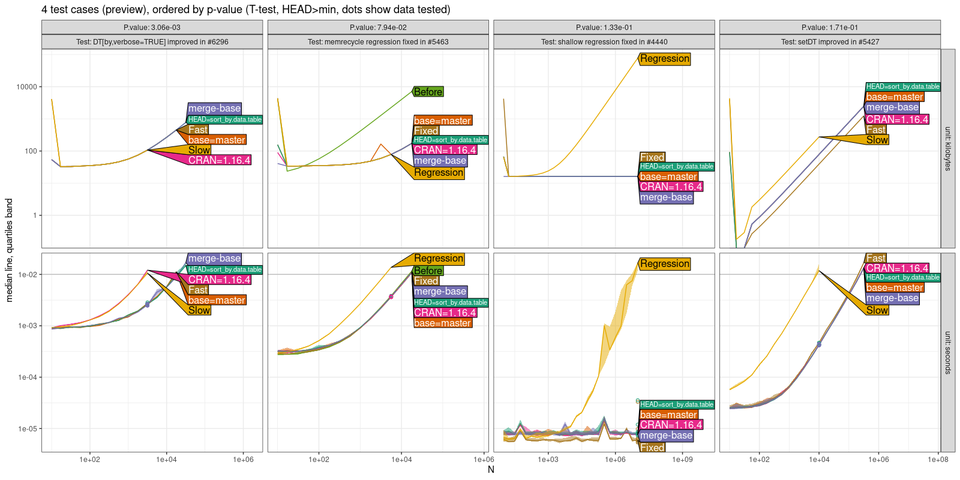Click 'Fast' label in setDT seconds panel
Image resolution: width=960 pixels, height=480 pixels.
[876, 258]
